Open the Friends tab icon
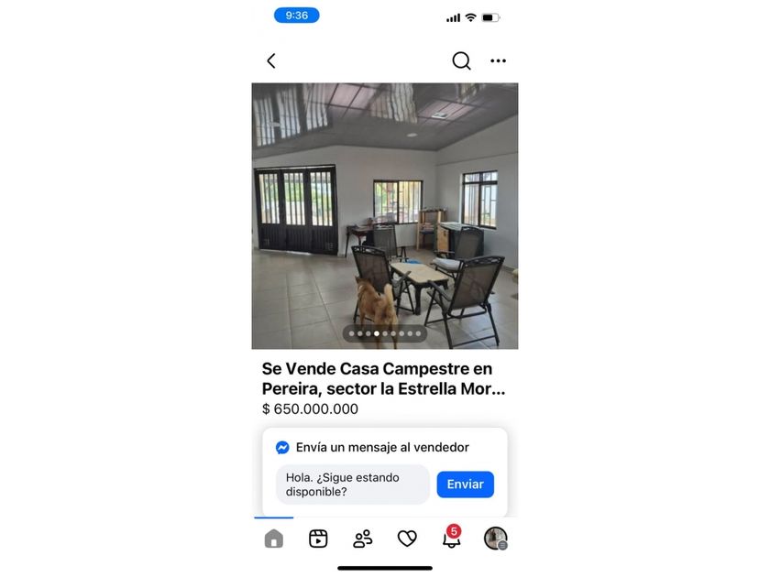The height and width of the screenshot is (577, 770). (363, 539)
